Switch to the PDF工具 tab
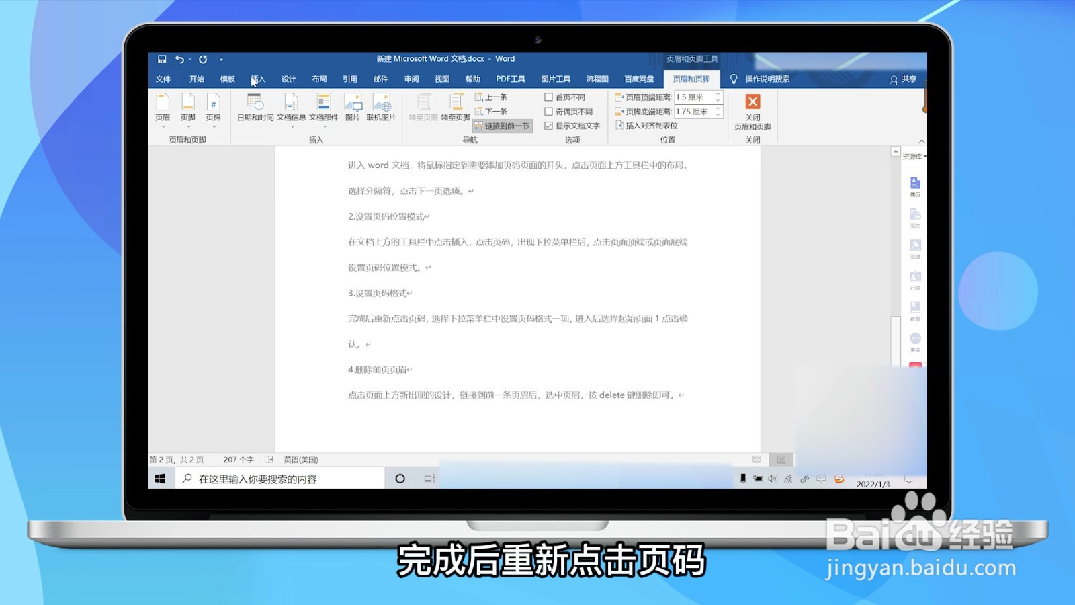The width and height of the screenshot is (1075, 605). (x=511, y=79)
